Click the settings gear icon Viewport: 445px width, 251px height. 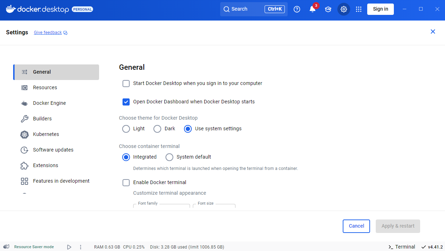point(344,9)
